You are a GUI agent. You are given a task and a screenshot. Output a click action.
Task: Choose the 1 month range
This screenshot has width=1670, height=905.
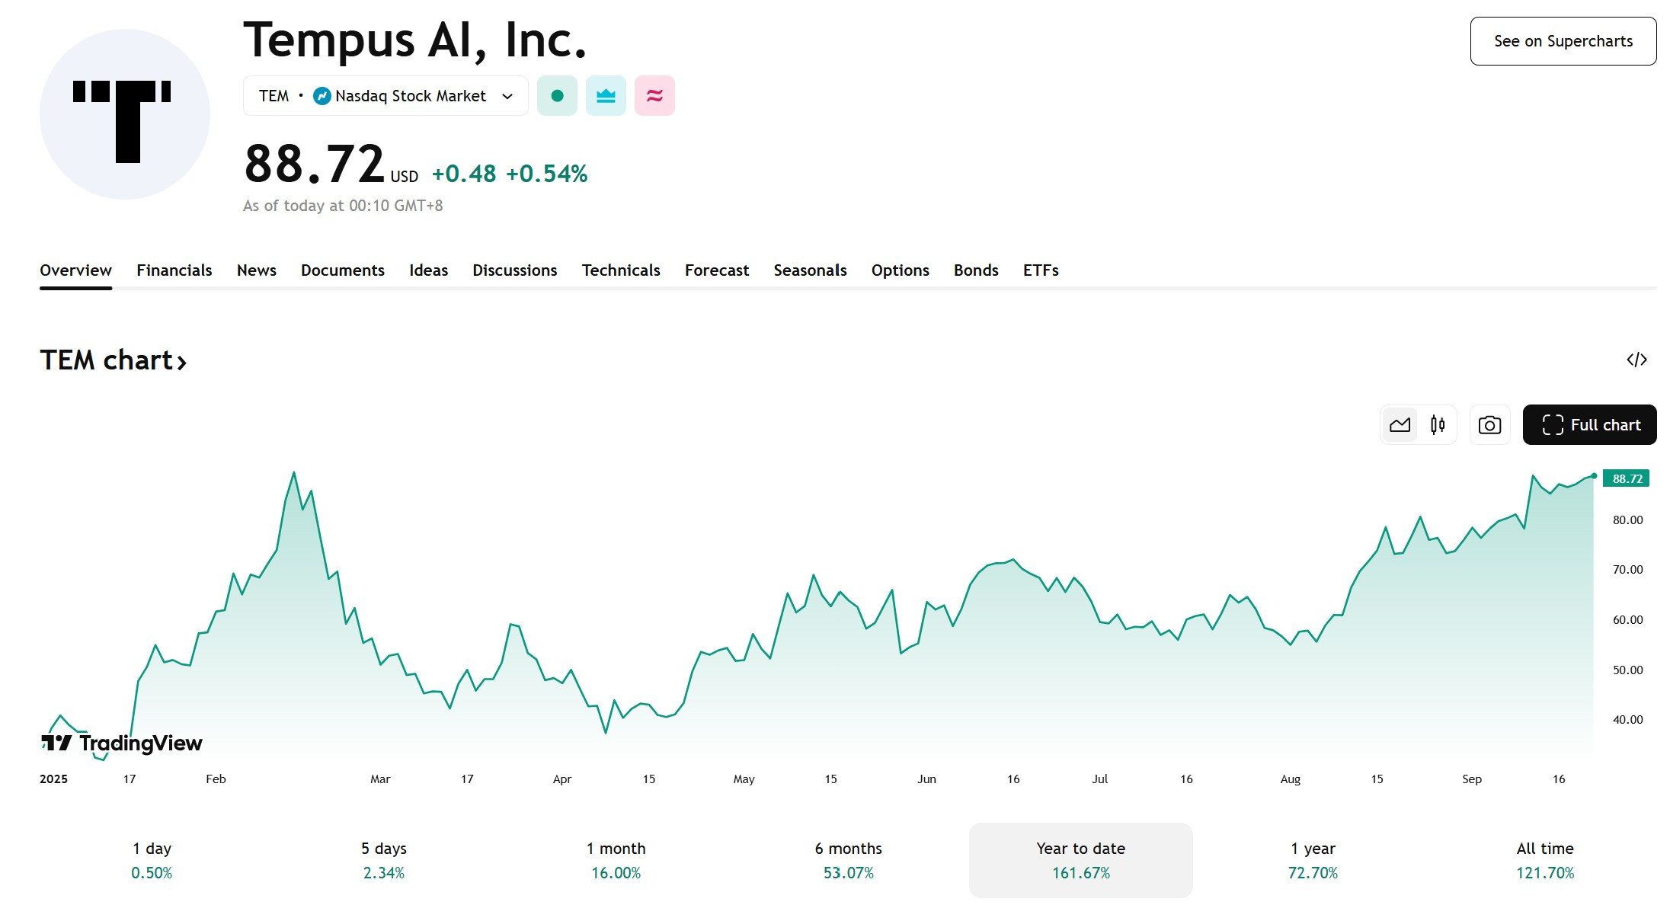pyautogui.click(x=616, y=860)
